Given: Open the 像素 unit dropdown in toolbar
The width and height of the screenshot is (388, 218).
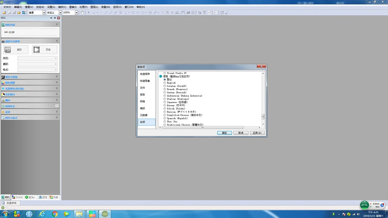Looking at the screenshot, I should (44, 13).
